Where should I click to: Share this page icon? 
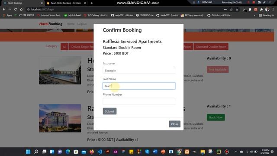231,10
